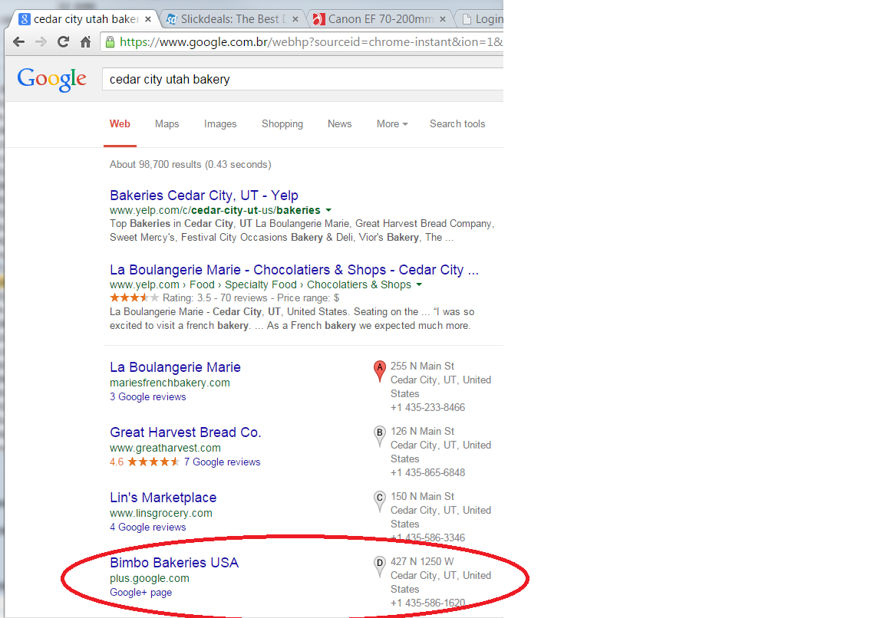The height and width of the screenshot is (618, 884).
Task: Go back using the browser back arrow
Action: [18, 41]
